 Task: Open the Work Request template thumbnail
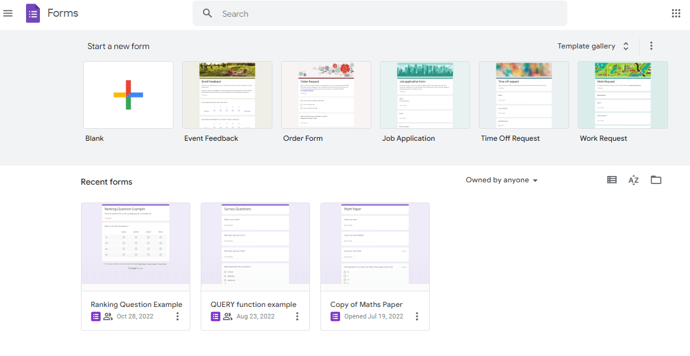[623, 95]
